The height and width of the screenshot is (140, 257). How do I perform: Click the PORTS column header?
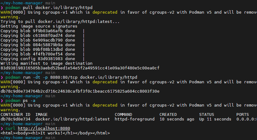click(243, 115)
